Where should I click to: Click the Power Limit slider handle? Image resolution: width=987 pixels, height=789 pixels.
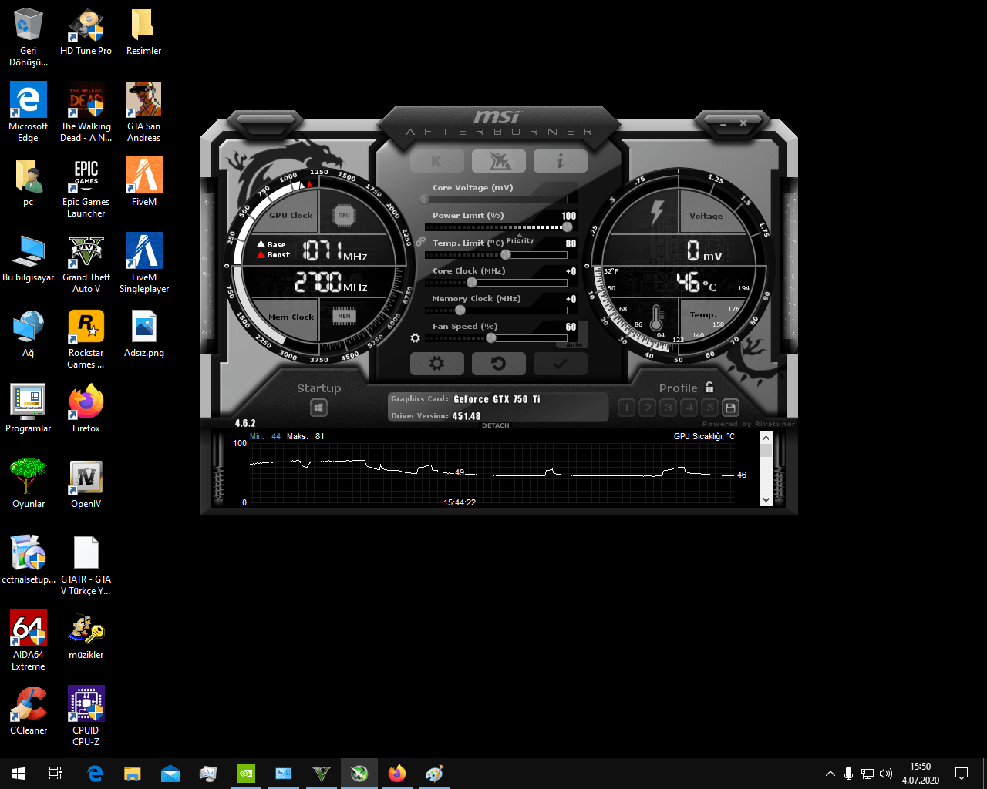[x=568, y=227]
